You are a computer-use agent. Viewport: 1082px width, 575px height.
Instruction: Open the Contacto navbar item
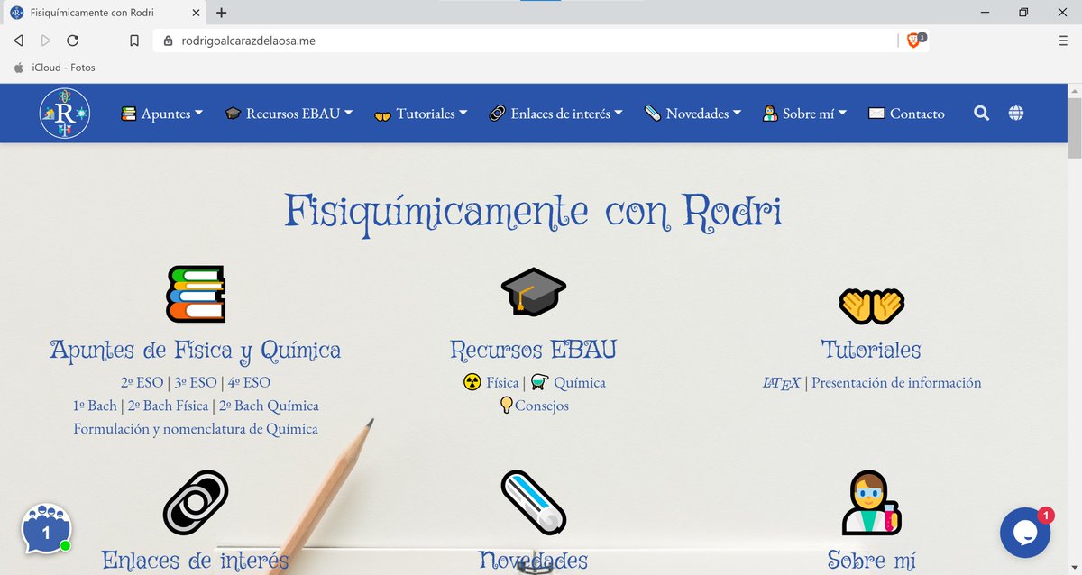tap(906, 114)
